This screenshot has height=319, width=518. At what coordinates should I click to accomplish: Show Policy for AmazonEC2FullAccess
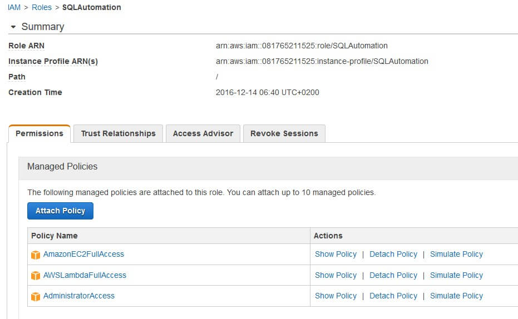click(x=336, y=254)
